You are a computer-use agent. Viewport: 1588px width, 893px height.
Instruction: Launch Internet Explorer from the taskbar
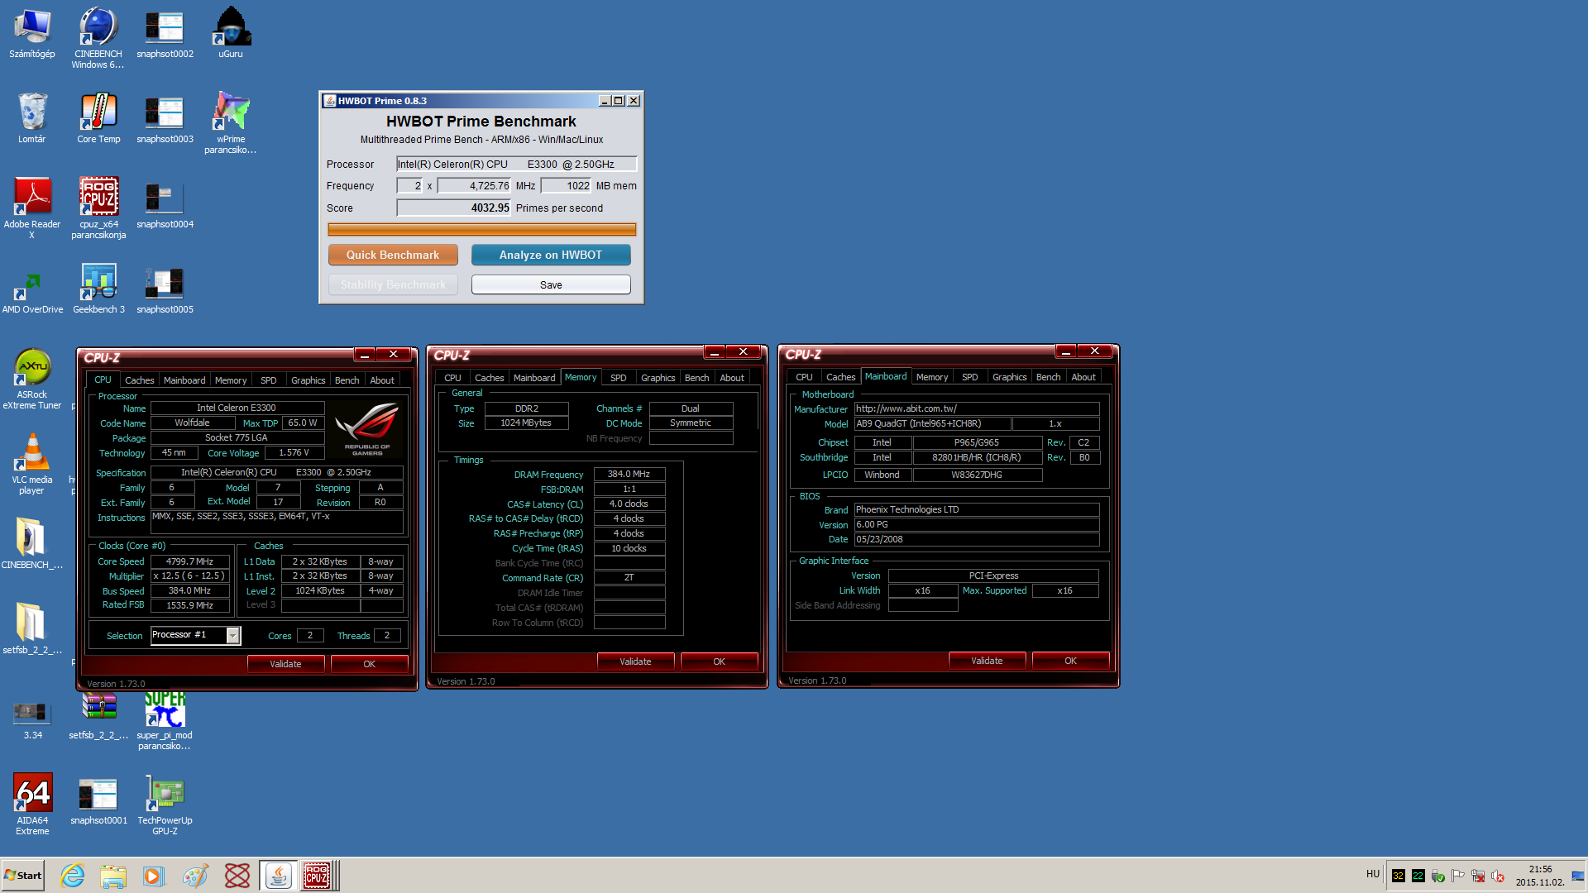[x=73, y=876]
